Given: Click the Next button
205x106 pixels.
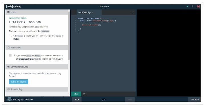Looking at the screenshot, I should tap(130, 99).
